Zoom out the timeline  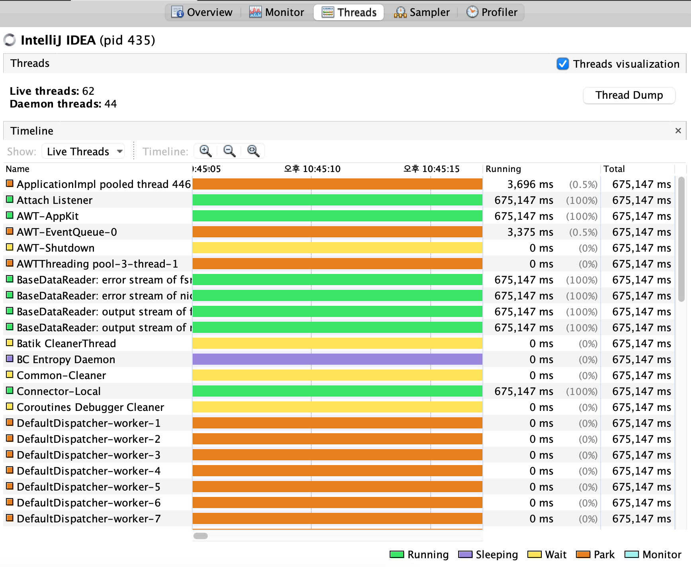(x=229, y=151)
